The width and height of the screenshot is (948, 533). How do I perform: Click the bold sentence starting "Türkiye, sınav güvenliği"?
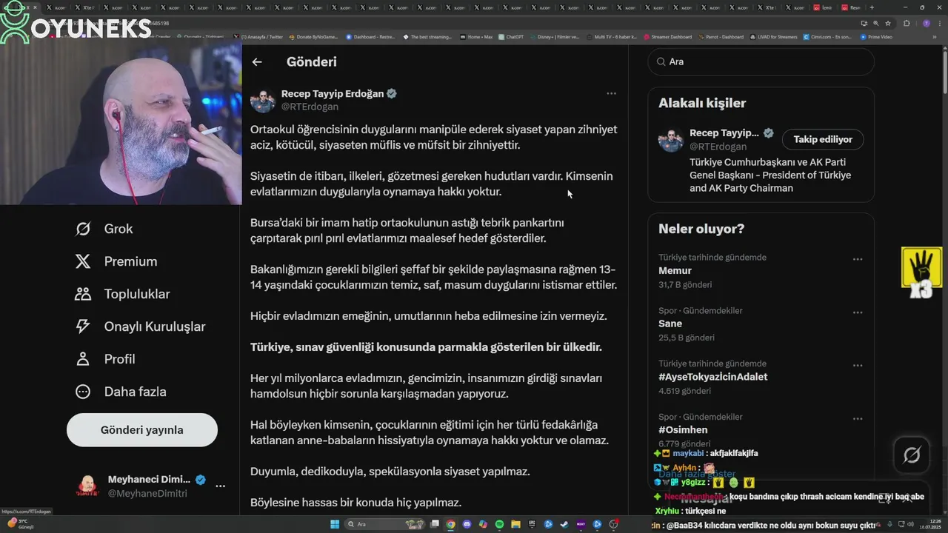click(426, 347)
